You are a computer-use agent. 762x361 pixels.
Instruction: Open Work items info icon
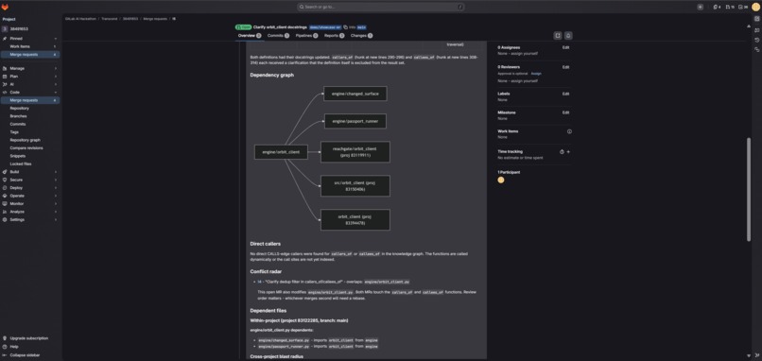tap(569, 131)
